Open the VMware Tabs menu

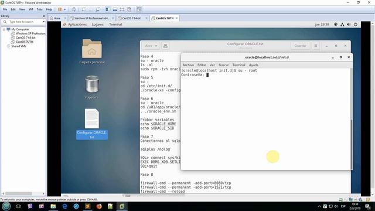(39, 9)
